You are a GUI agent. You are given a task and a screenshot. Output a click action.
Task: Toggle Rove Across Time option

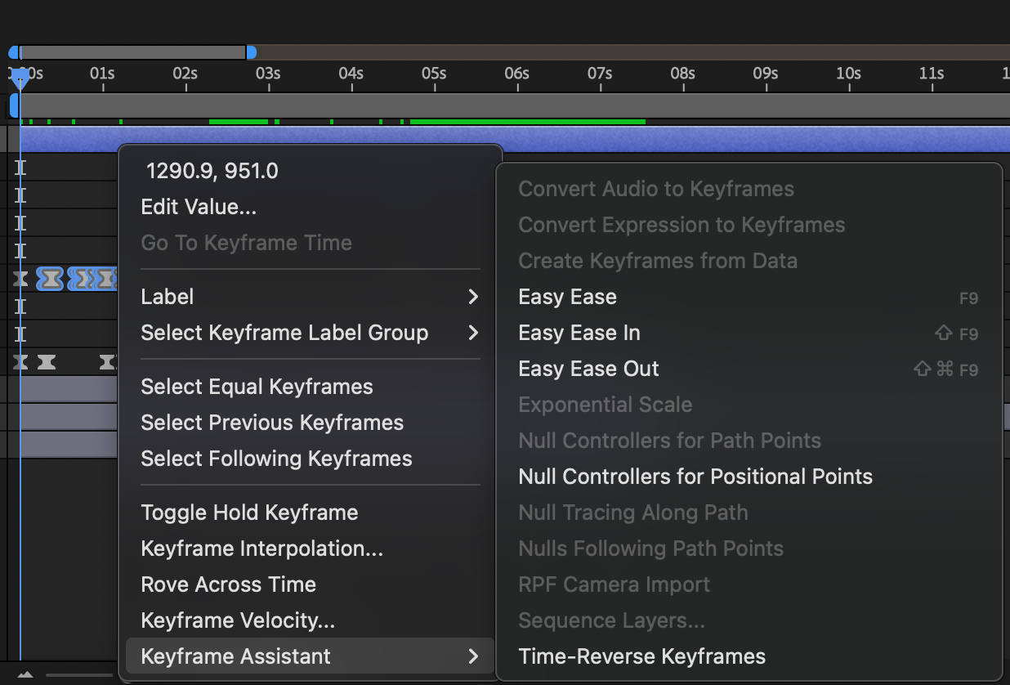coord(228,584)
